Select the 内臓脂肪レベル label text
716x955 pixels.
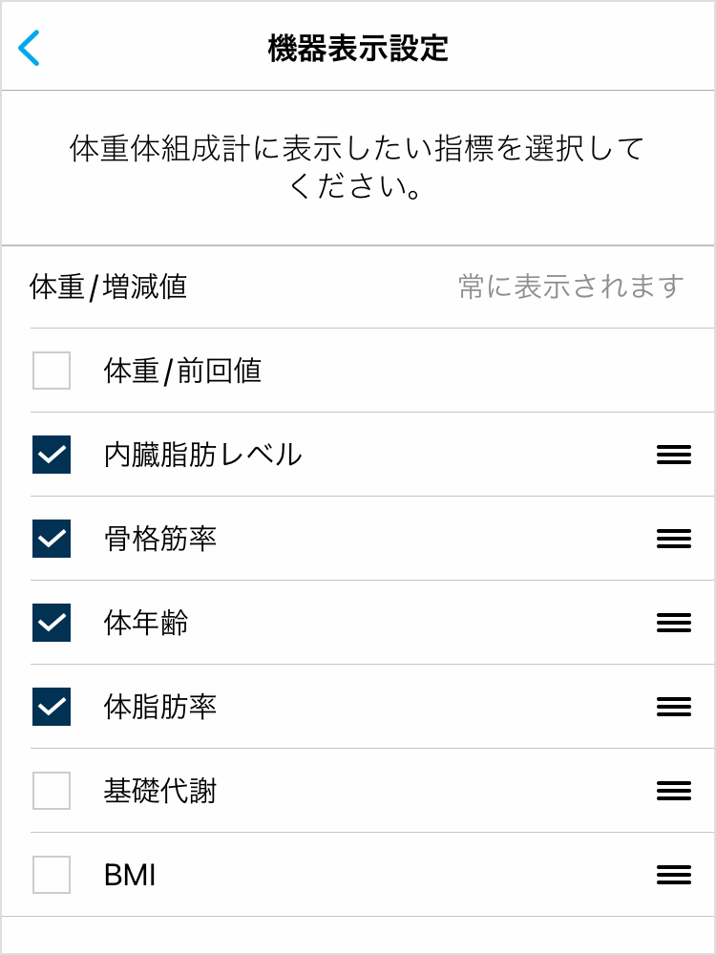pyautogui.click(x=202, y=455)
